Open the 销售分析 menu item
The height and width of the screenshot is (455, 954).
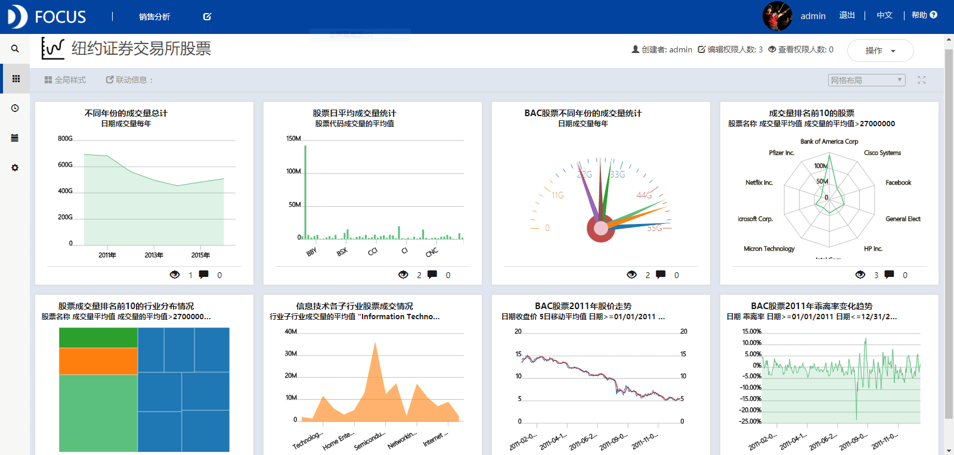(154, 17)
